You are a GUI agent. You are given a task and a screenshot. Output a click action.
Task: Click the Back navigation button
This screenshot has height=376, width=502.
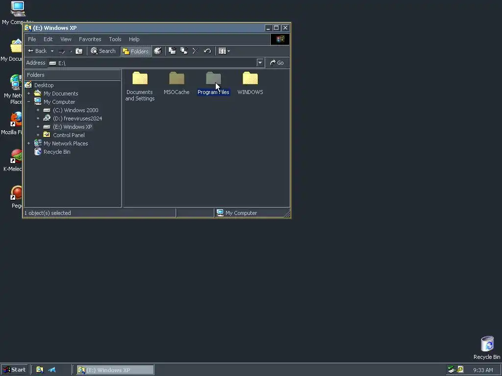point(37,51)
